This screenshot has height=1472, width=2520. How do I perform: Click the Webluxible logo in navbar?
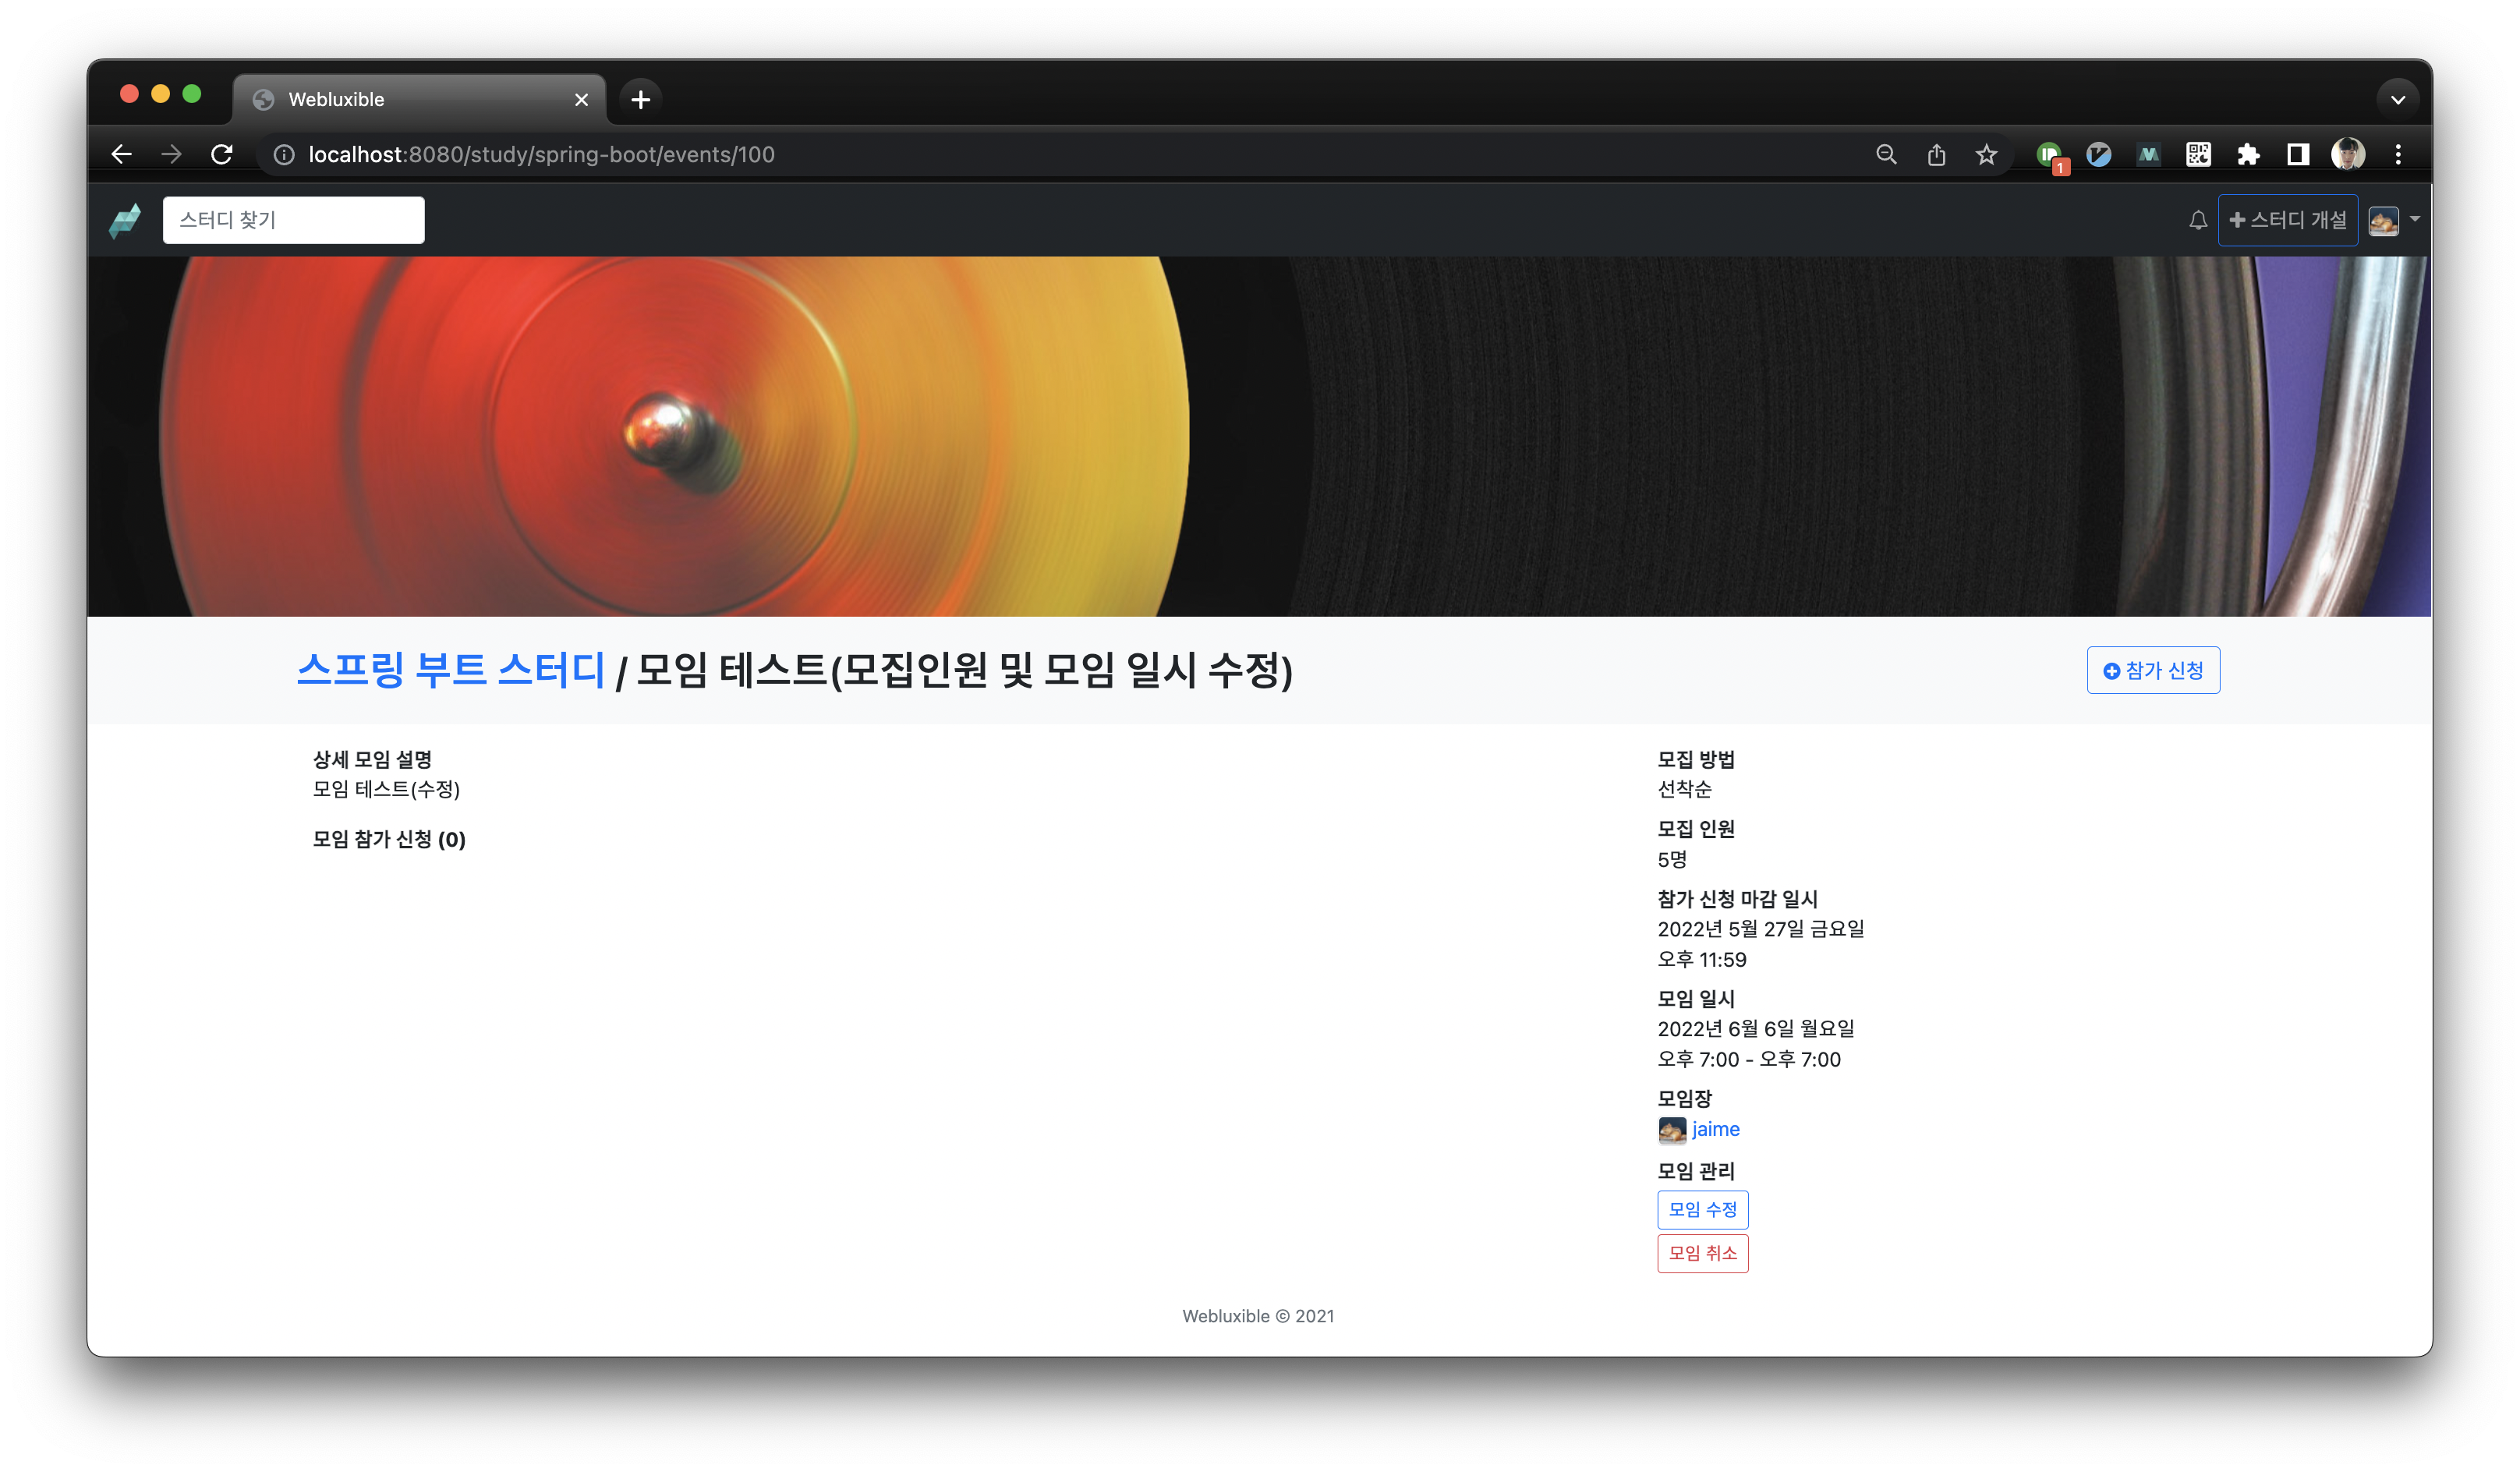[125, 220]
